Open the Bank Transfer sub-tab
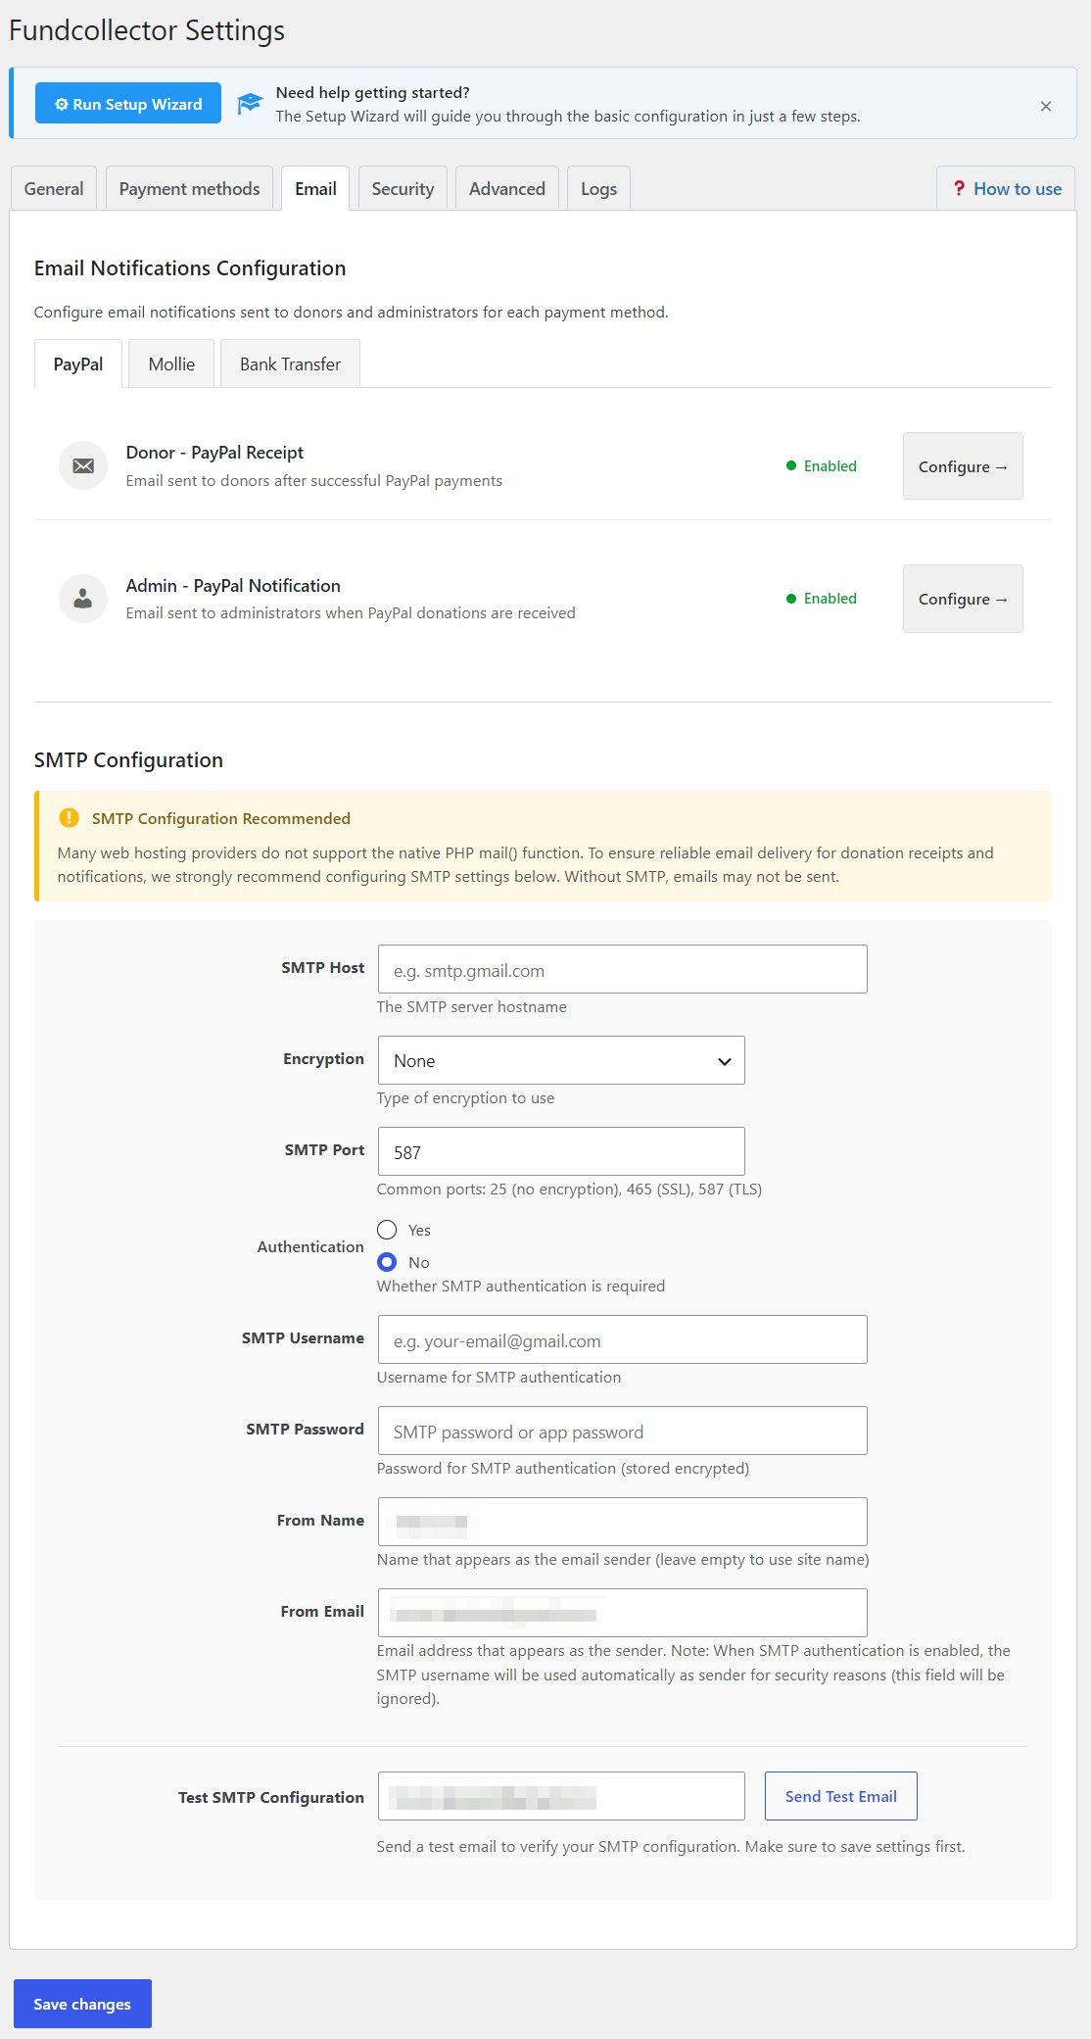The width and height of the screenshot is (1091, 2039). click(x=290, y=364)
